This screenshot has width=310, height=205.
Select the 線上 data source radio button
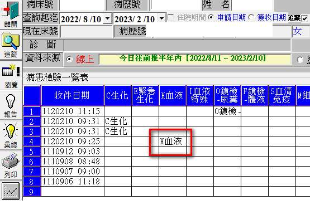pyautogui.click(x=69, y=59)
